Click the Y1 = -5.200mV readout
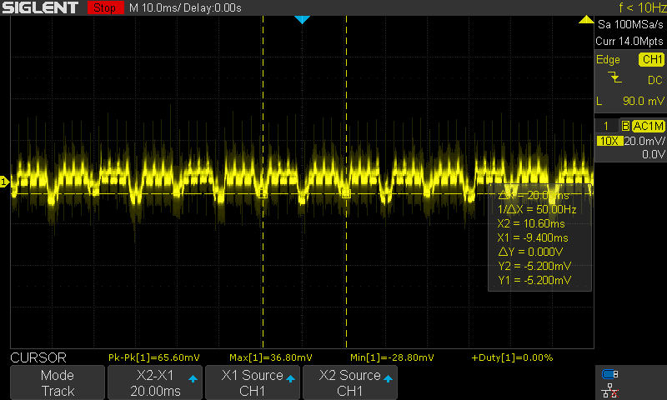 point(534,280)
